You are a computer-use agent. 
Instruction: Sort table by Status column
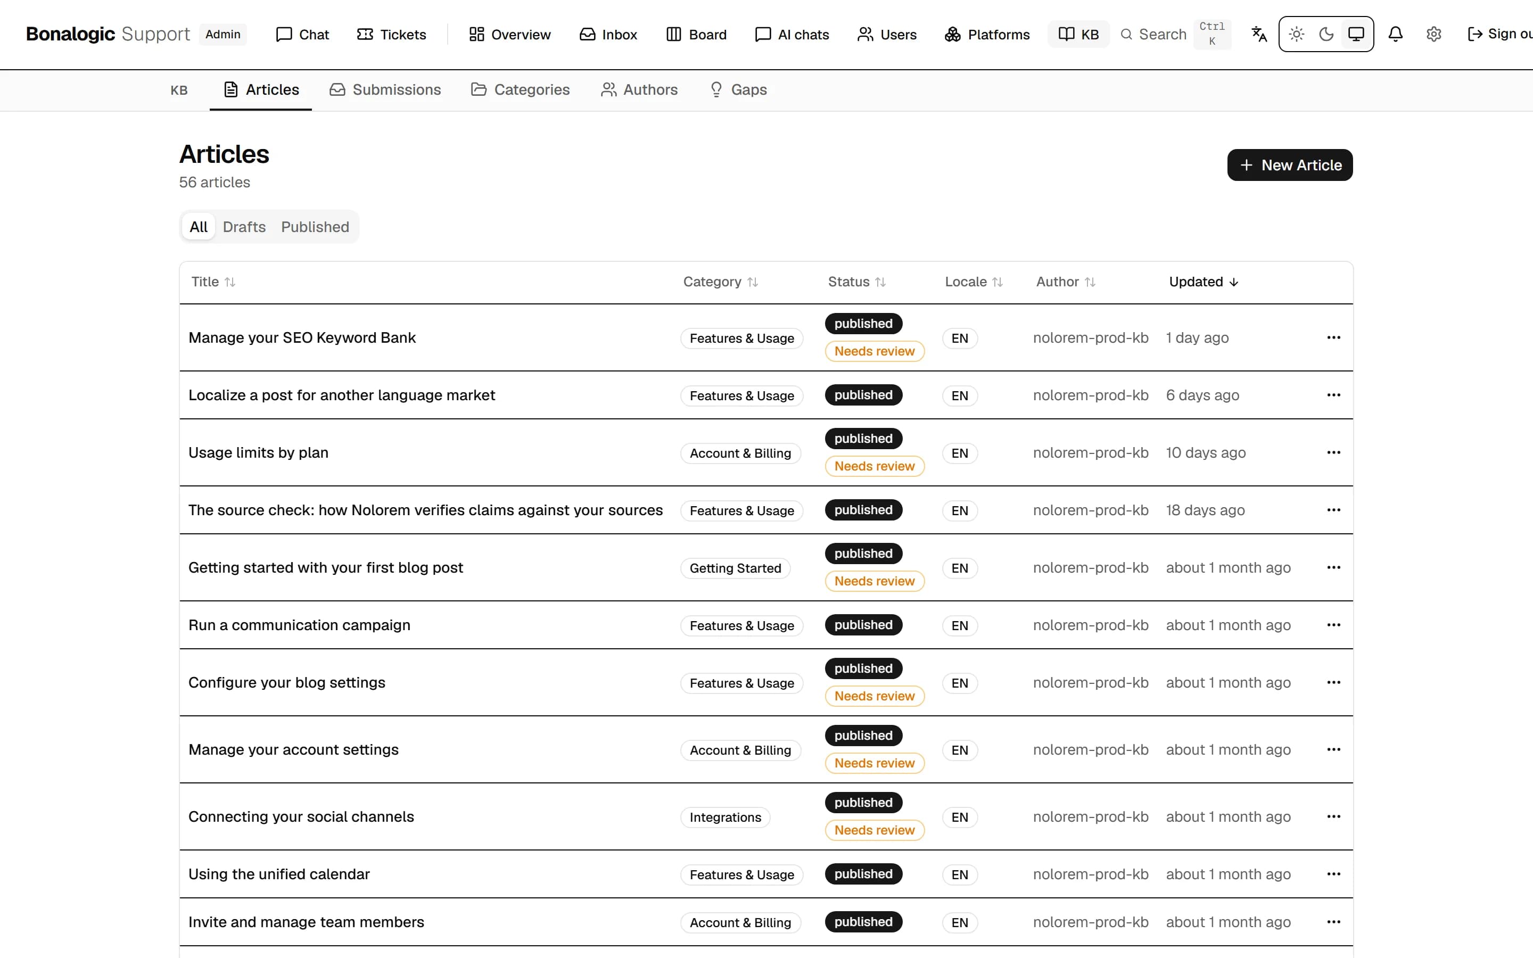(856, 282)
